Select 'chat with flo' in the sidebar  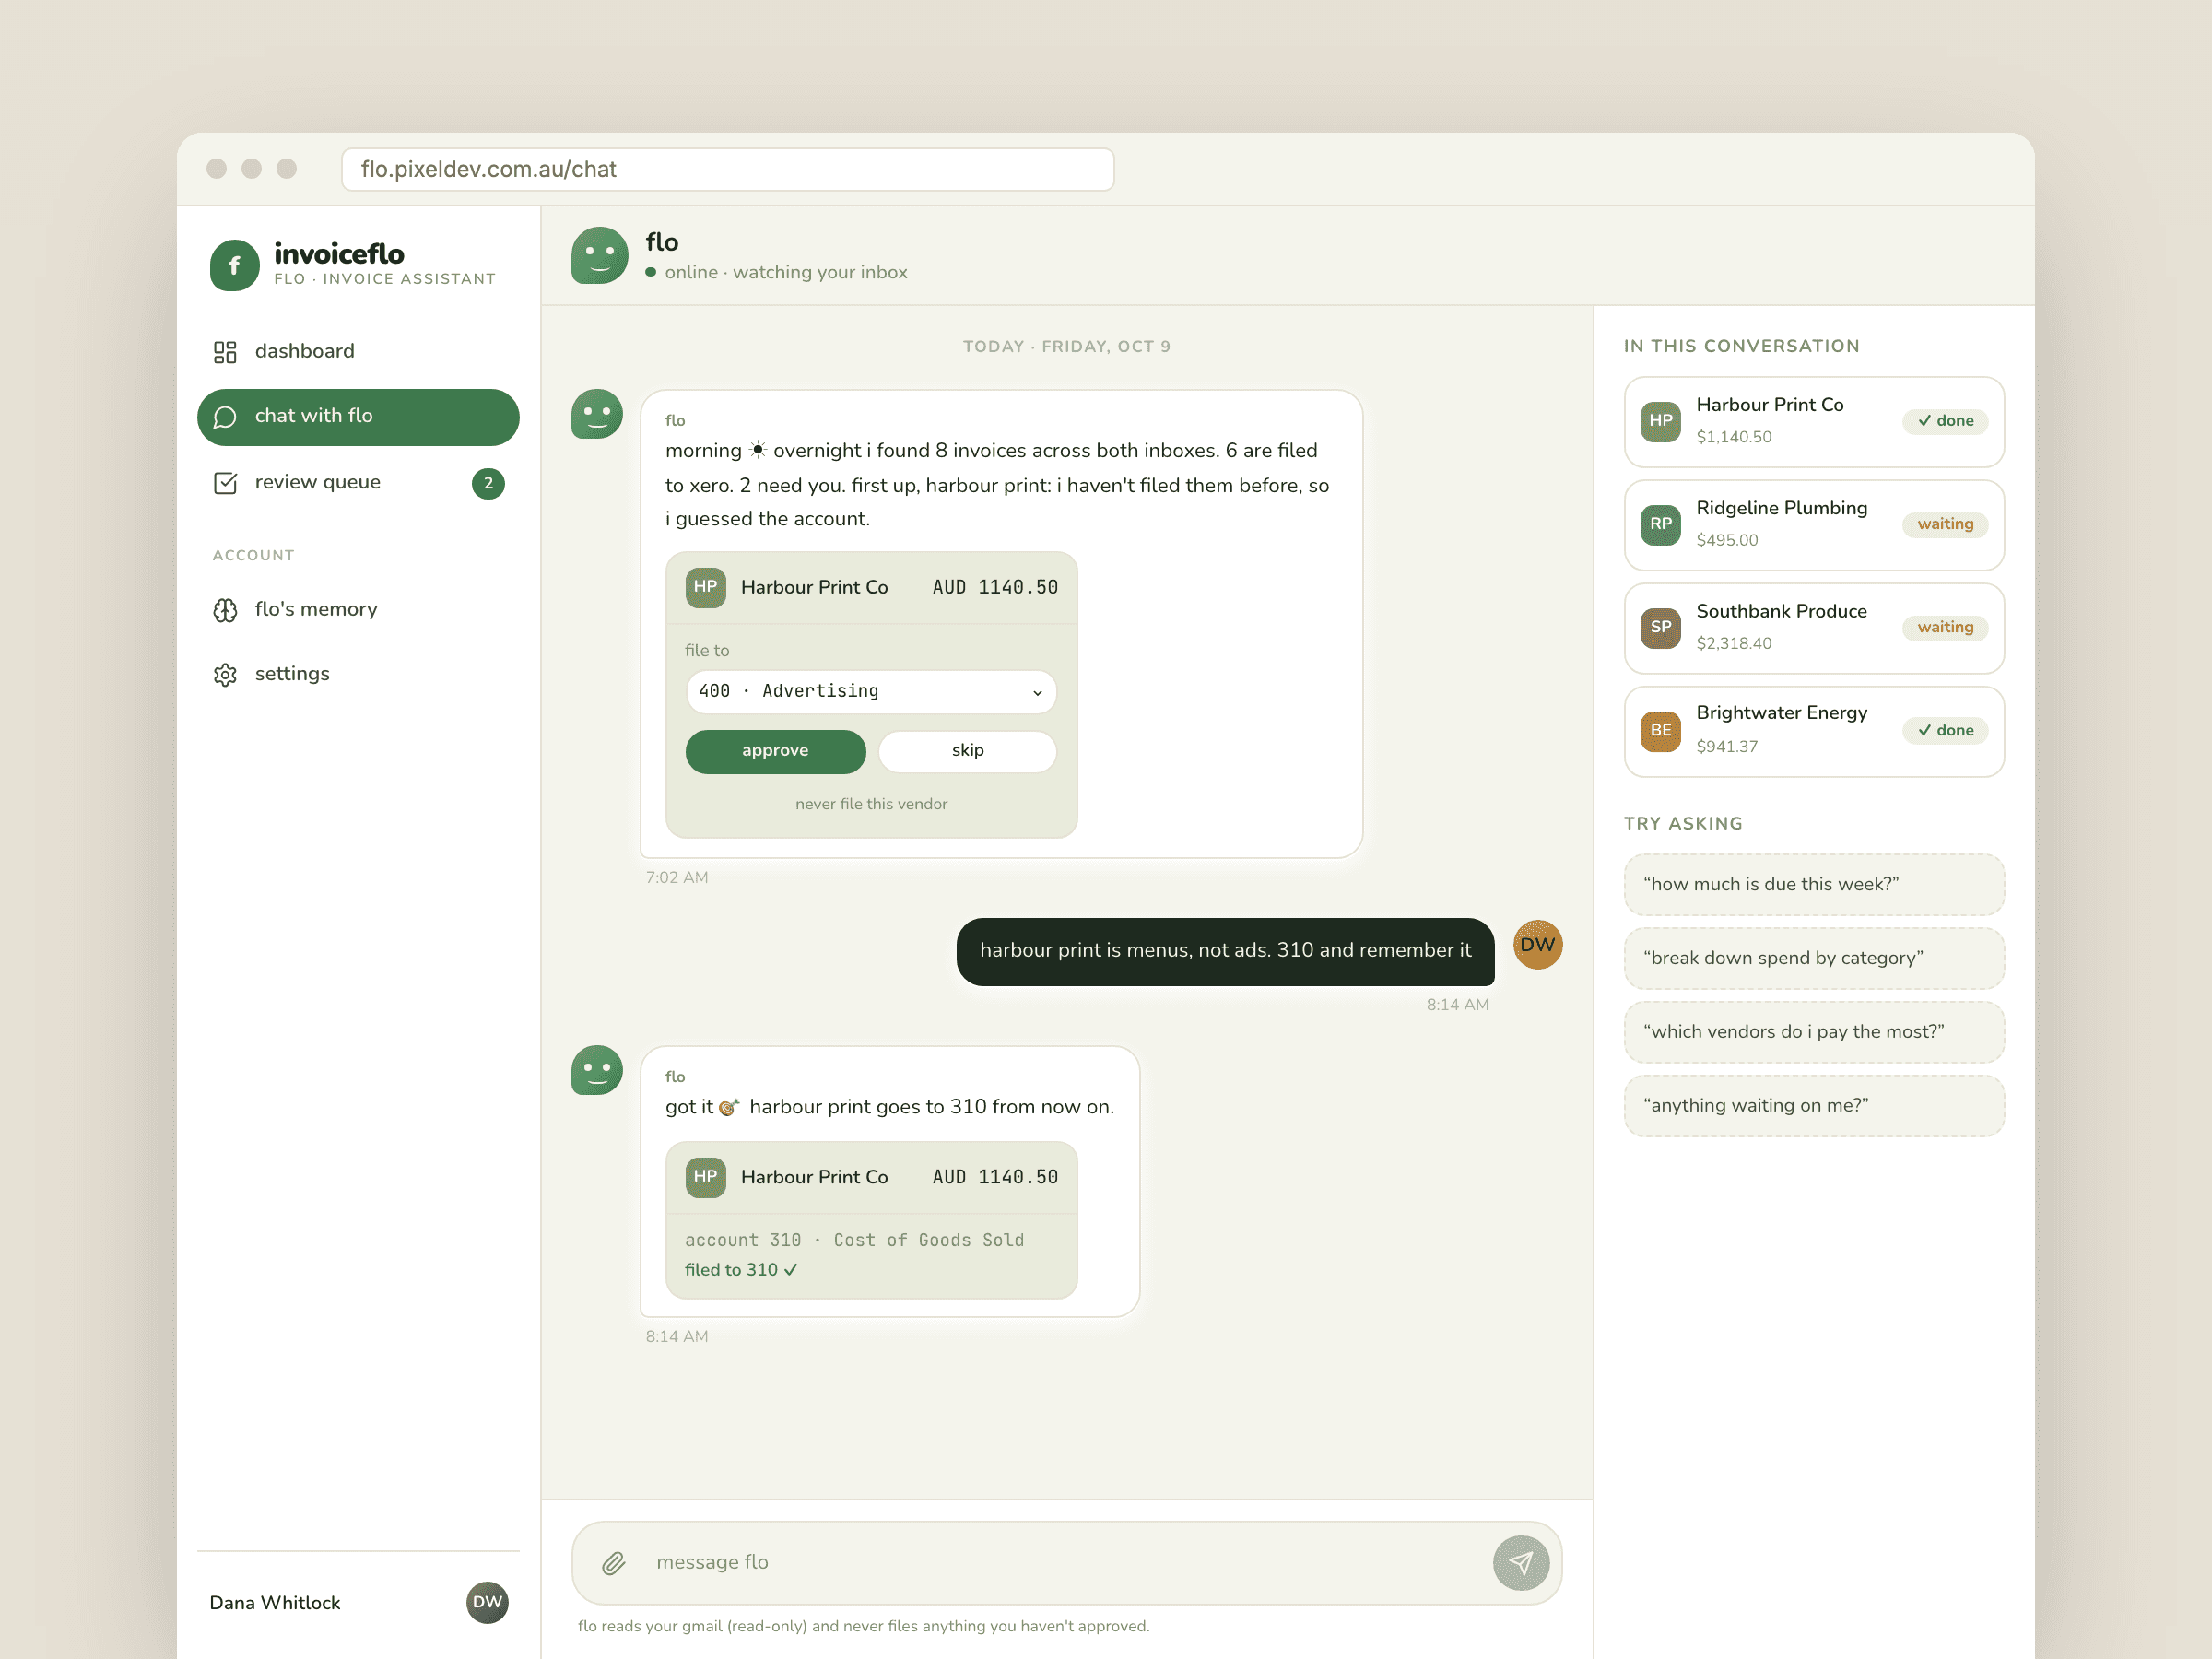358,417
